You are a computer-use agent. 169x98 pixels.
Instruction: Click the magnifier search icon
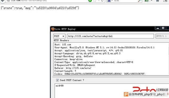139,1
